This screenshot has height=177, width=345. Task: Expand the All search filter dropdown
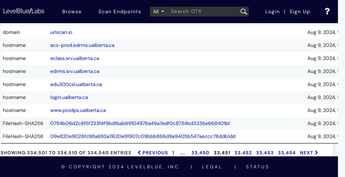tap(158, 11)
